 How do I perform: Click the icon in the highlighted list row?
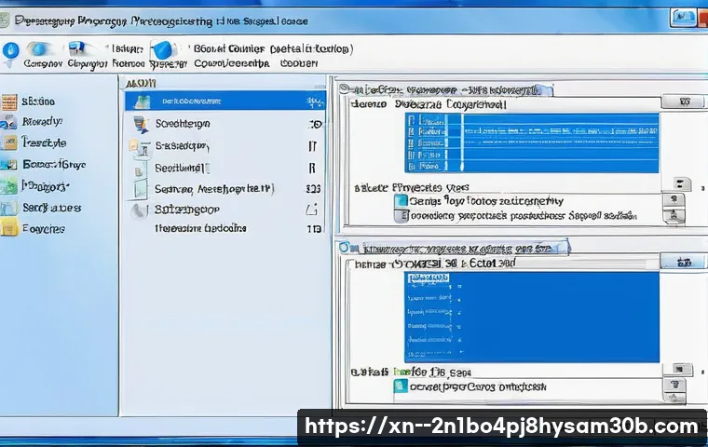143,102
